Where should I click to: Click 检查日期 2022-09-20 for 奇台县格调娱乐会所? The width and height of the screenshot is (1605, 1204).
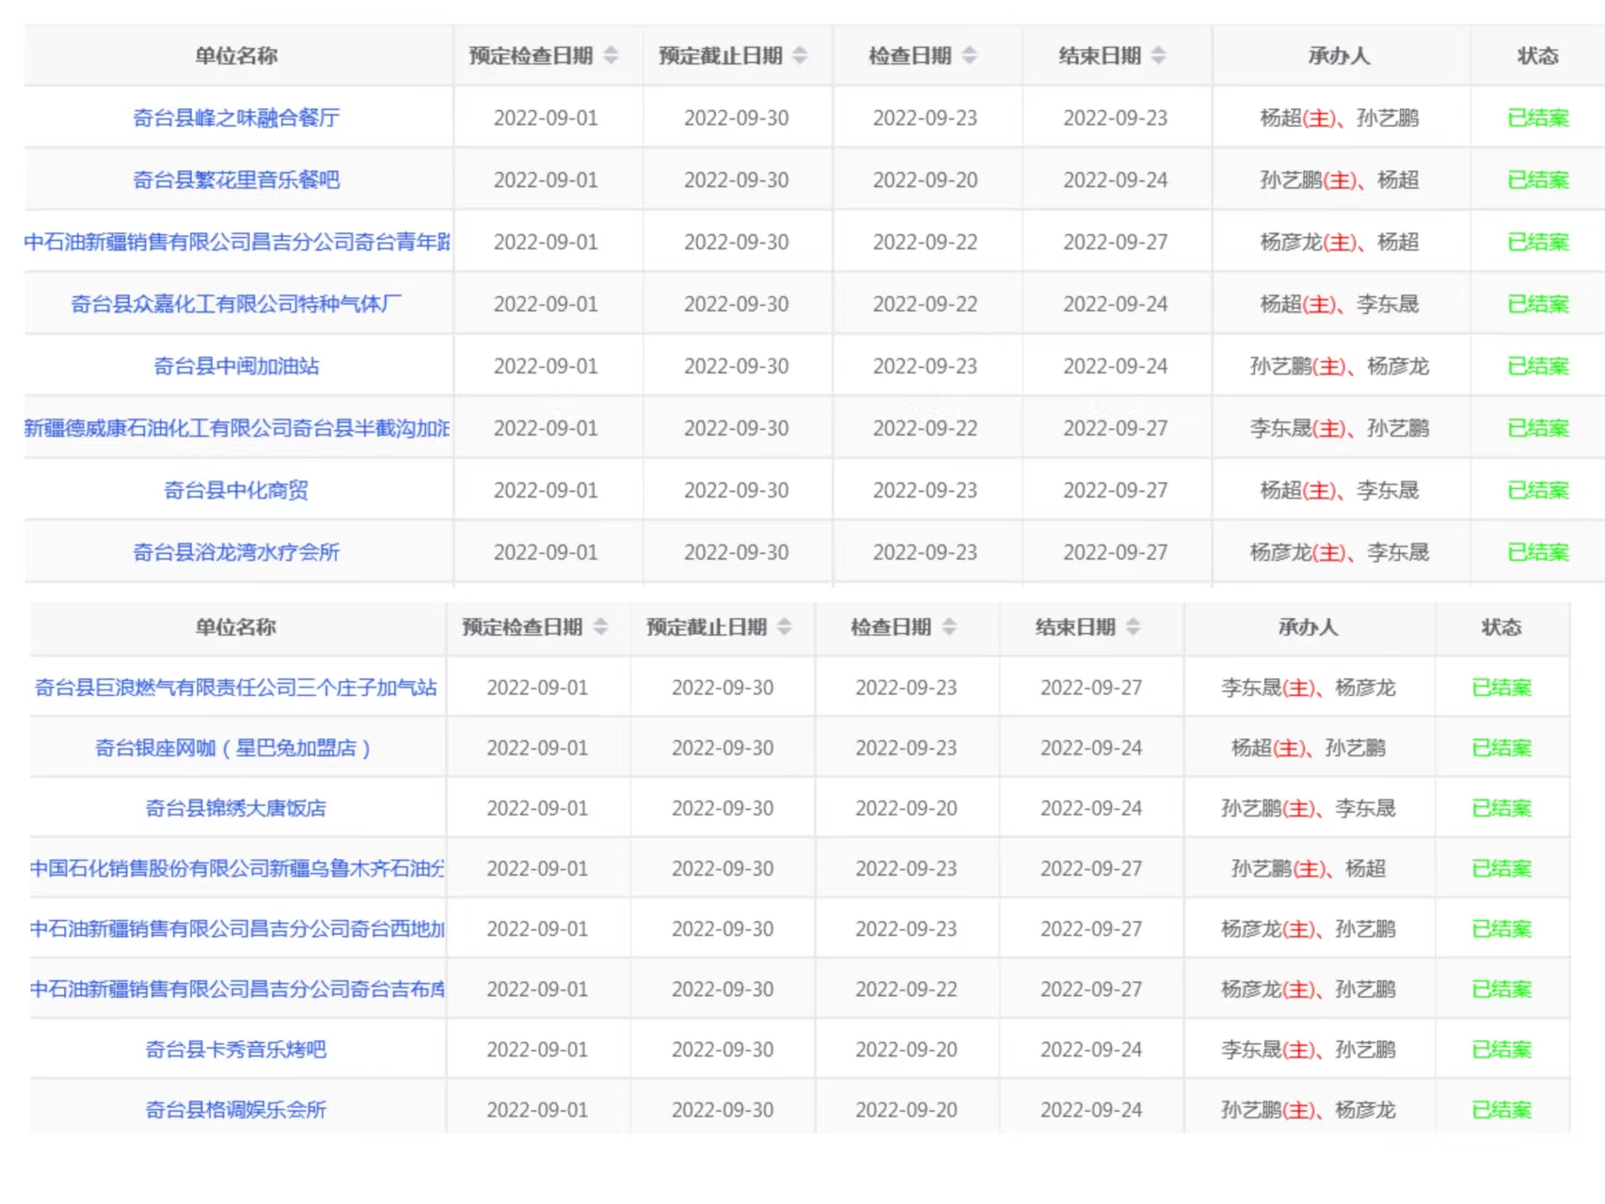(906, 1109)
